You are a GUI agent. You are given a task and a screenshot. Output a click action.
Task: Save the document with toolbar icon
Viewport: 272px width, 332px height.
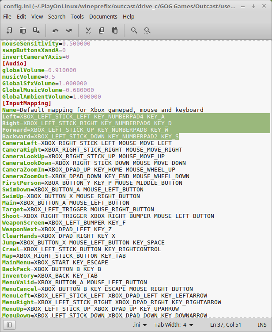36,31
